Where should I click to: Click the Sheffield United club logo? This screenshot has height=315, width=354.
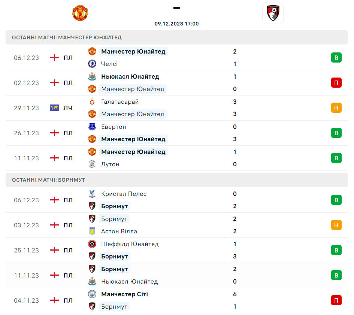click(92, 244)
